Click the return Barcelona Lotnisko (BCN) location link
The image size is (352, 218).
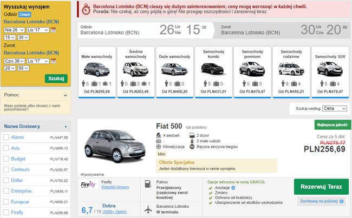click(31, 52)
